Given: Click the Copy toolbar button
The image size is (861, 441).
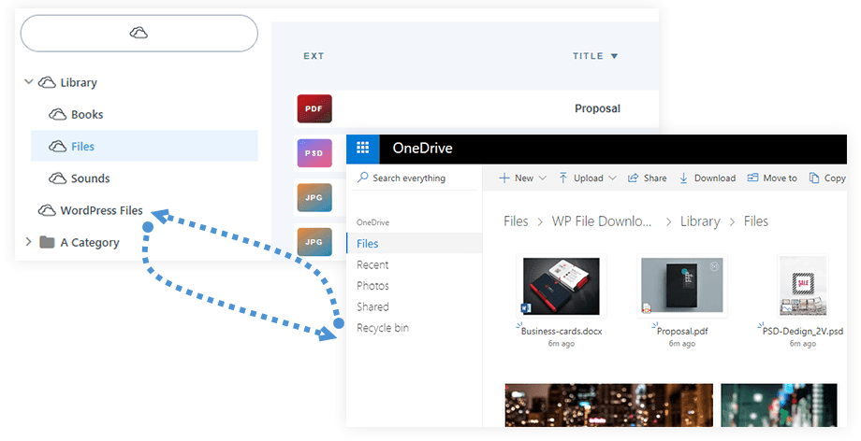Looking at the screenshot, I should click(827, 178).
